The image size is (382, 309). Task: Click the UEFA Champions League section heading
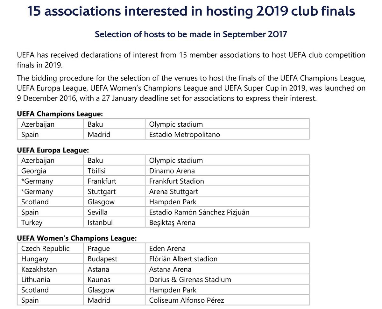click(60, 114)
